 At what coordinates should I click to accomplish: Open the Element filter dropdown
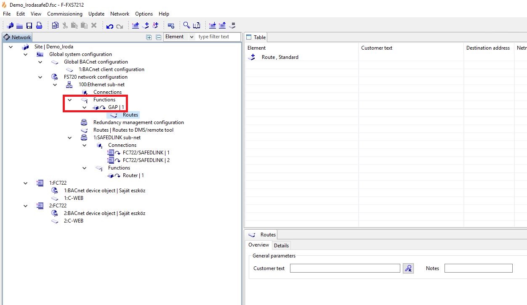click(x=179, y=37)
